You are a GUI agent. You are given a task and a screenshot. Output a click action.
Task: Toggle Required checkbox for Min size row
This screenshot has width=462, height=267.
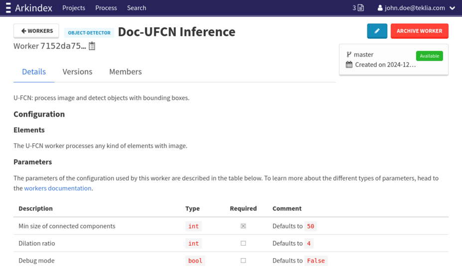point(243,226)
